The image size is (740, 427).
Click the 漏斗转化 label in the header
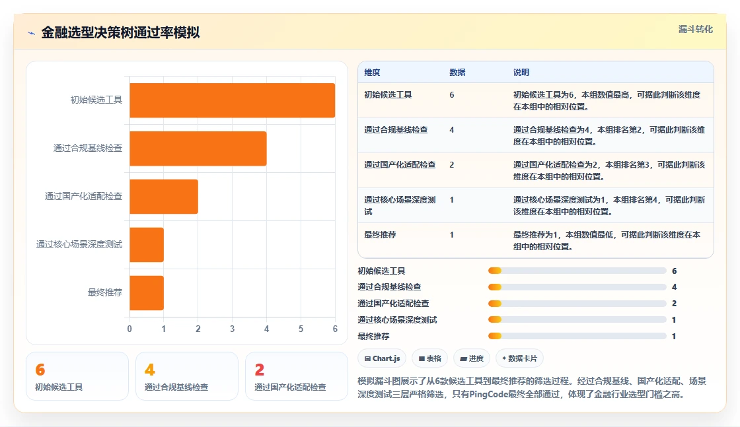(695, 29)
